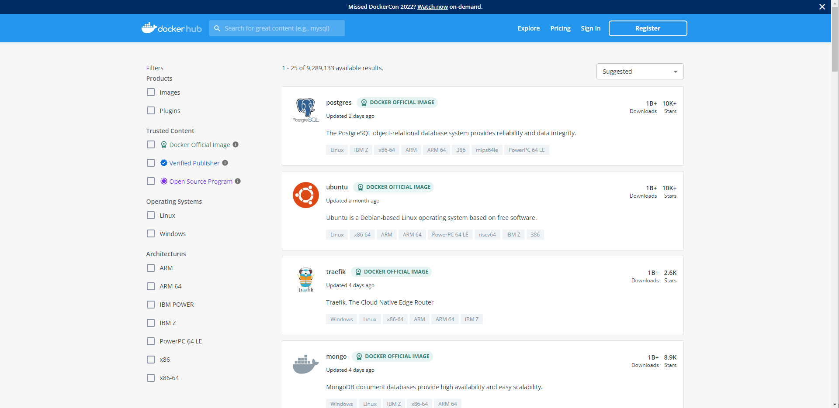Click ubuntu PowerPC 64 LE tag
This screenshot has width=839, height=408.
[450, 235]
